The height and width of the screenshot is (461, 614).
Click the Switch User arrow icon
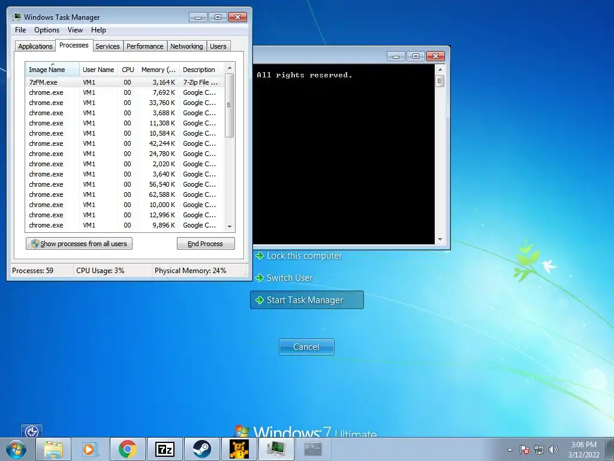(259, 278)
